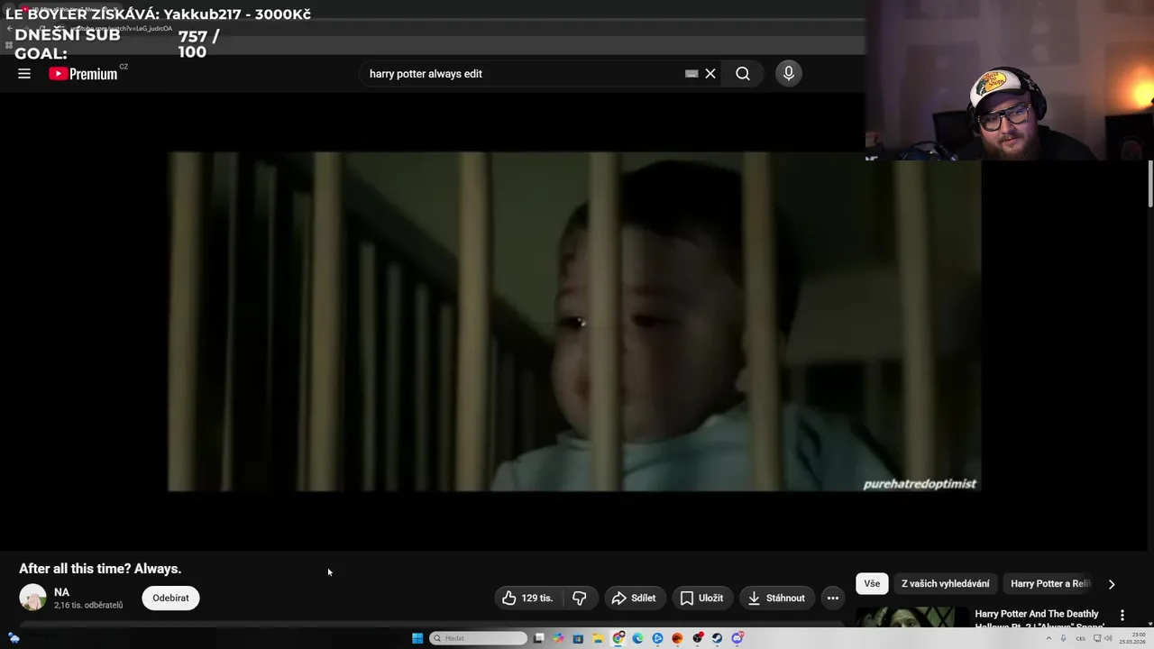Screen dimensions: 1154x649
Task: Open the YouTube hamburger guide menu
Action: [x=24, y=74]
